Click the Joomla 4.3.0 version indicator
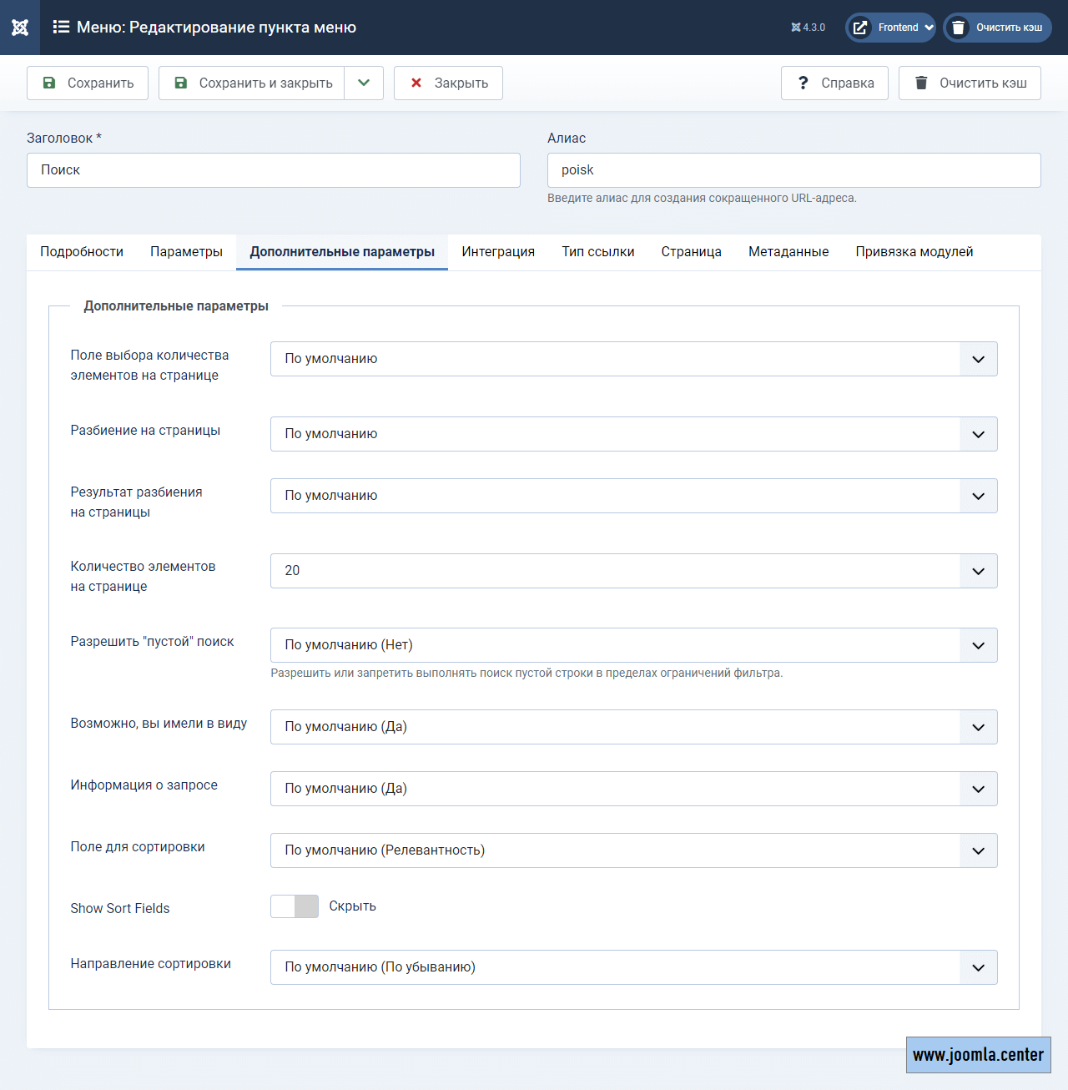 click(x=808, y=28)
